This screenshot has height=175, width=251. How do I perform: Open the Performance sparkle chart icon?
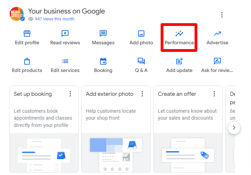tap(179, 34)
